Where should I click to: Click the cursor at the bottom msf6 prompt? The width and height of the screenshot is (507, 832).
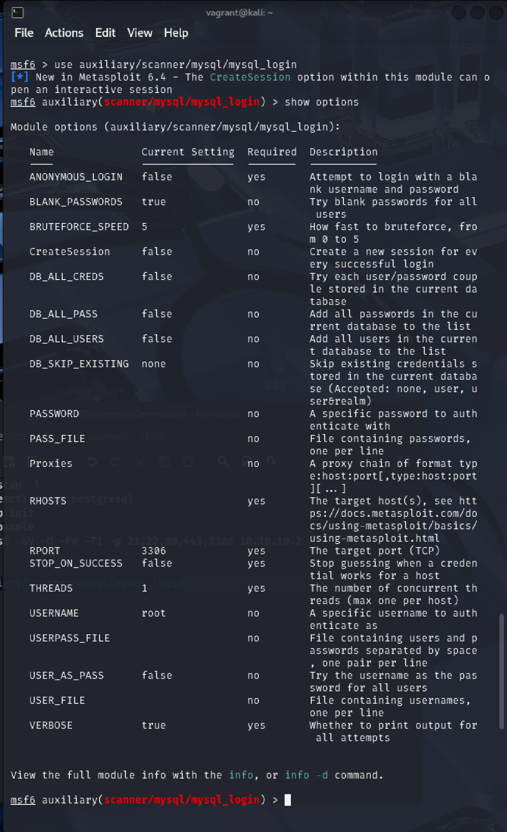pyautogui.click(x=288, y=800)
